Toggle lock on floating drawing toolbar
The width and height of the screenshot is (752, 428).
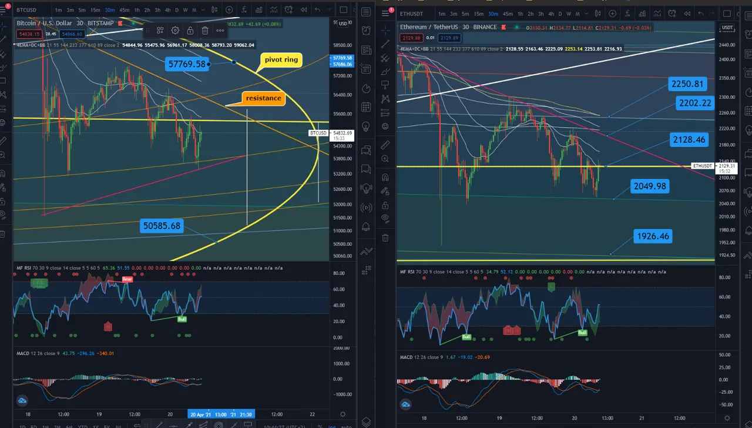click(x=190, y=30)
